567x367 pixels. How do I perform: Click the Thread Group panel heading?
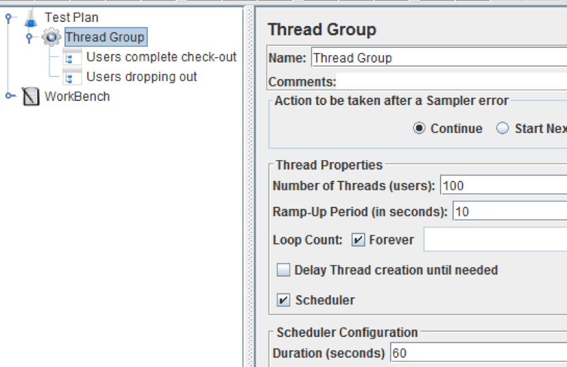pyautogui.click(x=322, y=30)
